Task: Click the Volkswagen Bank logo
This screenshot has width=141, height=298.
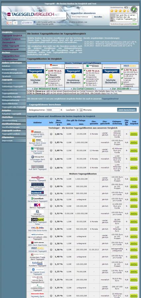Action: point(37,157)
